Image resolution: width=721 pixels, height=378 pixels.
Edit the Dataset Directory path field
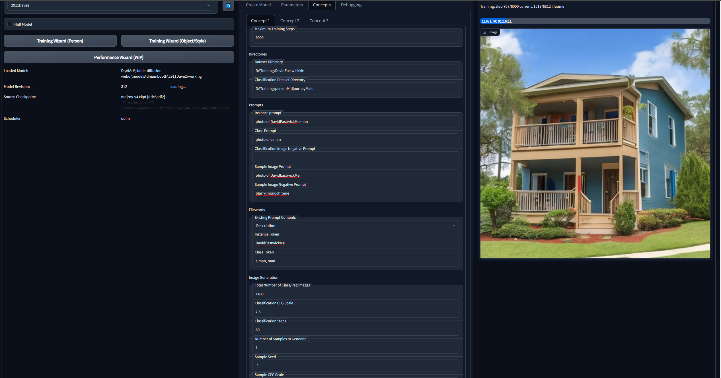pos(356,70)
